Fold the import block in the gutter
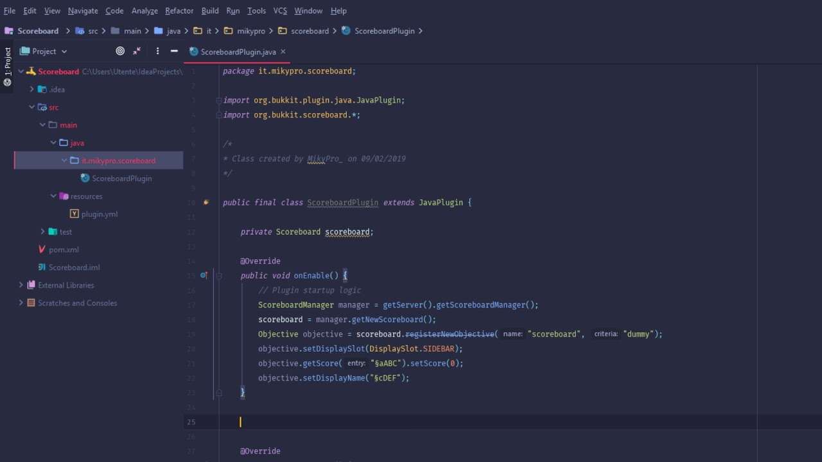This screenshot has height=462, width=822. [x=218, y=100]
